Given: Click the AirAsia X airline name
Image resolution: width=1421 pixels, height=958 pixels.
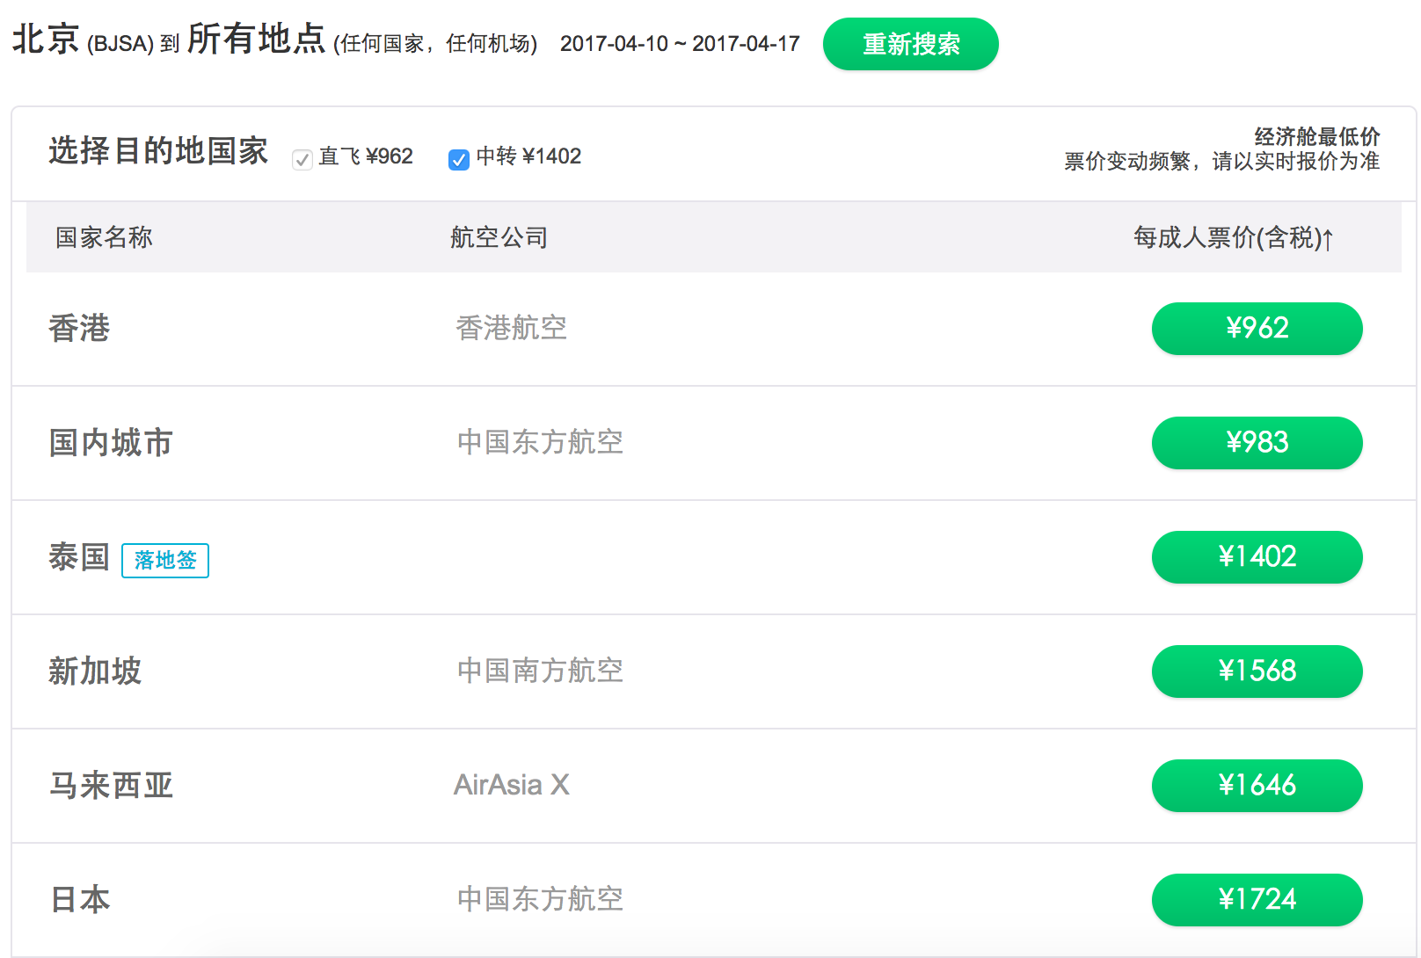Looking at the screenshot, I should (x=512, y=785).
